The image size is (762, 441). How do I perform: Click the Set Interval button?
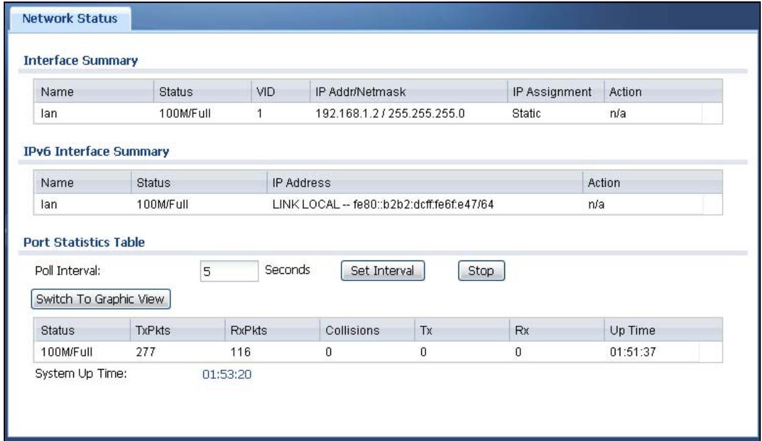(382, 271)
